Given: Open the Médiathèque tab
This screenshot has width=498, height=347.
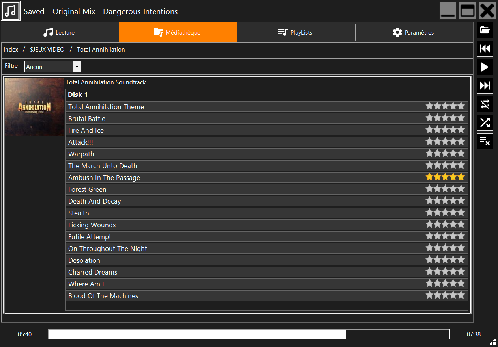Looking at the screenshot, I should click(x=178, y=32).
